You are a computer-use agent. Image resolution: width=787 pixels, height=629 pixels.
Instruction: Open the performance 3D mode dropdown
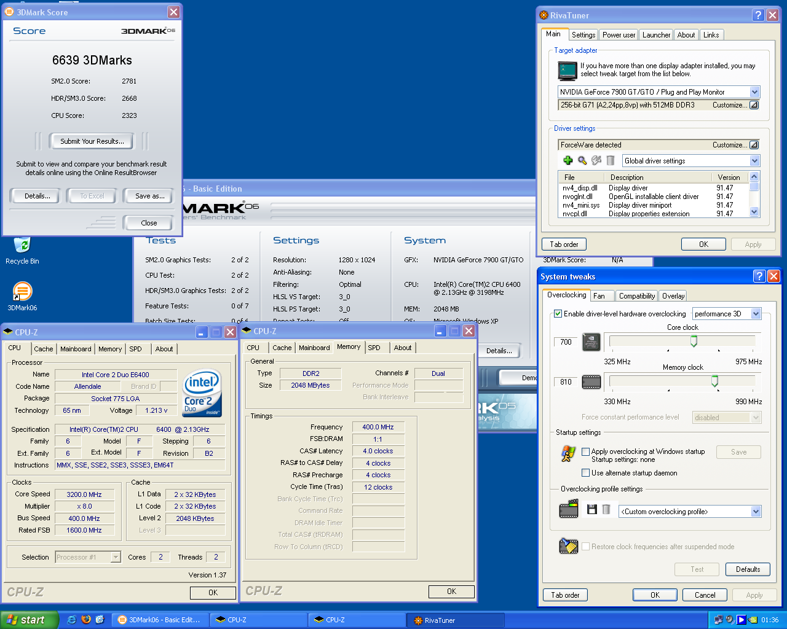click(756, 314)
